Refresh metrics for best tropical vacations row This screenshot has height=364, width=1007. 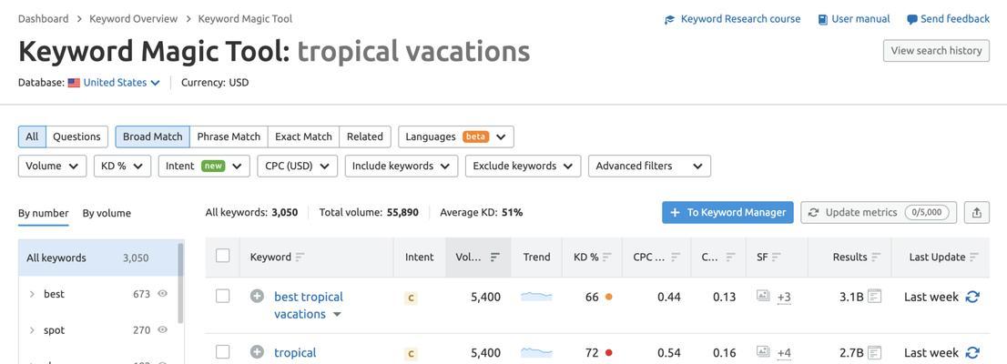(x=972, y=297)
